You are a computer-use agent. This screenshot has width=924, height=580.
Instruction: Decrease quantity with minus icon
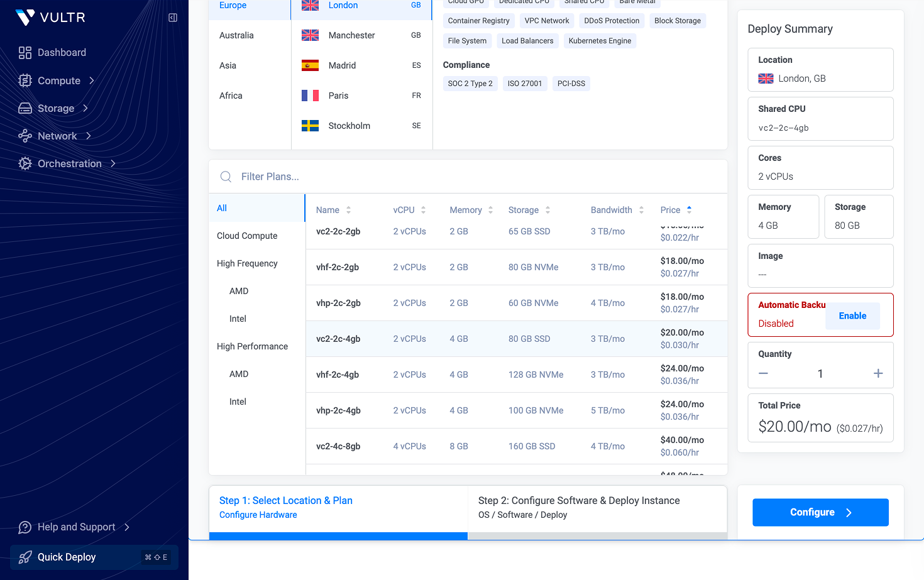click(x=763, y=373)
